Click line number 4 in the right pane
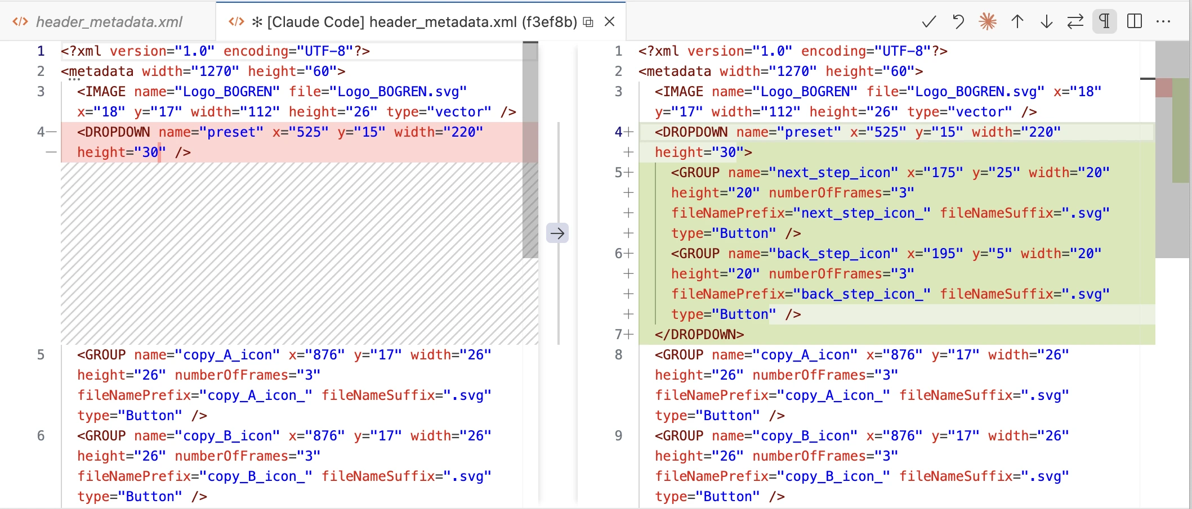Image resolution: width=1192 pixels, height=509 pixels. pos(618,132)
